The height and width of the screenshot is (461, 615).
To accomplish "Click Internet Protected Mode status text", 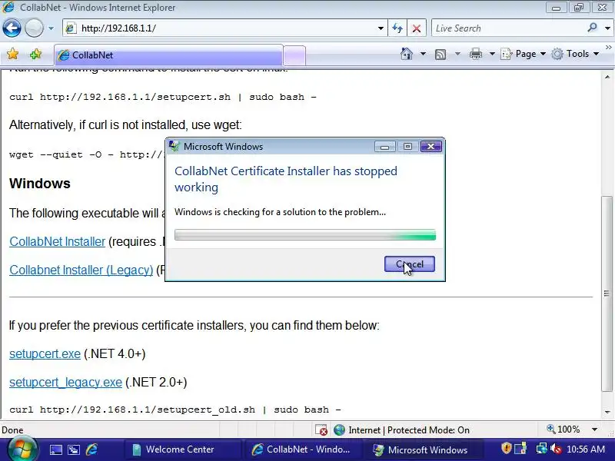I will click(409, 430).
